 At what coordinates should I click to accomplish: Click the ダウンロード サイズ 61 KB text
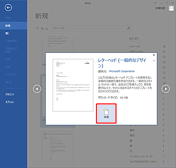click(113, 98)
